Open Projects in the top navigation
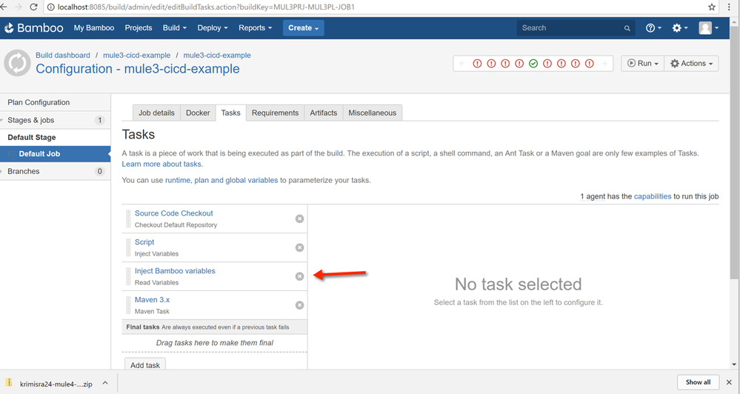740x394 pixels. pos(139,28)
